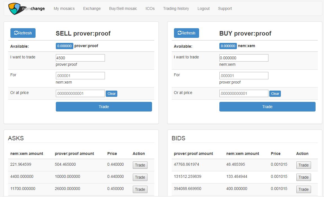Click BIDS section heading
This screenshot has height=197, width=324.
[178, 138]
